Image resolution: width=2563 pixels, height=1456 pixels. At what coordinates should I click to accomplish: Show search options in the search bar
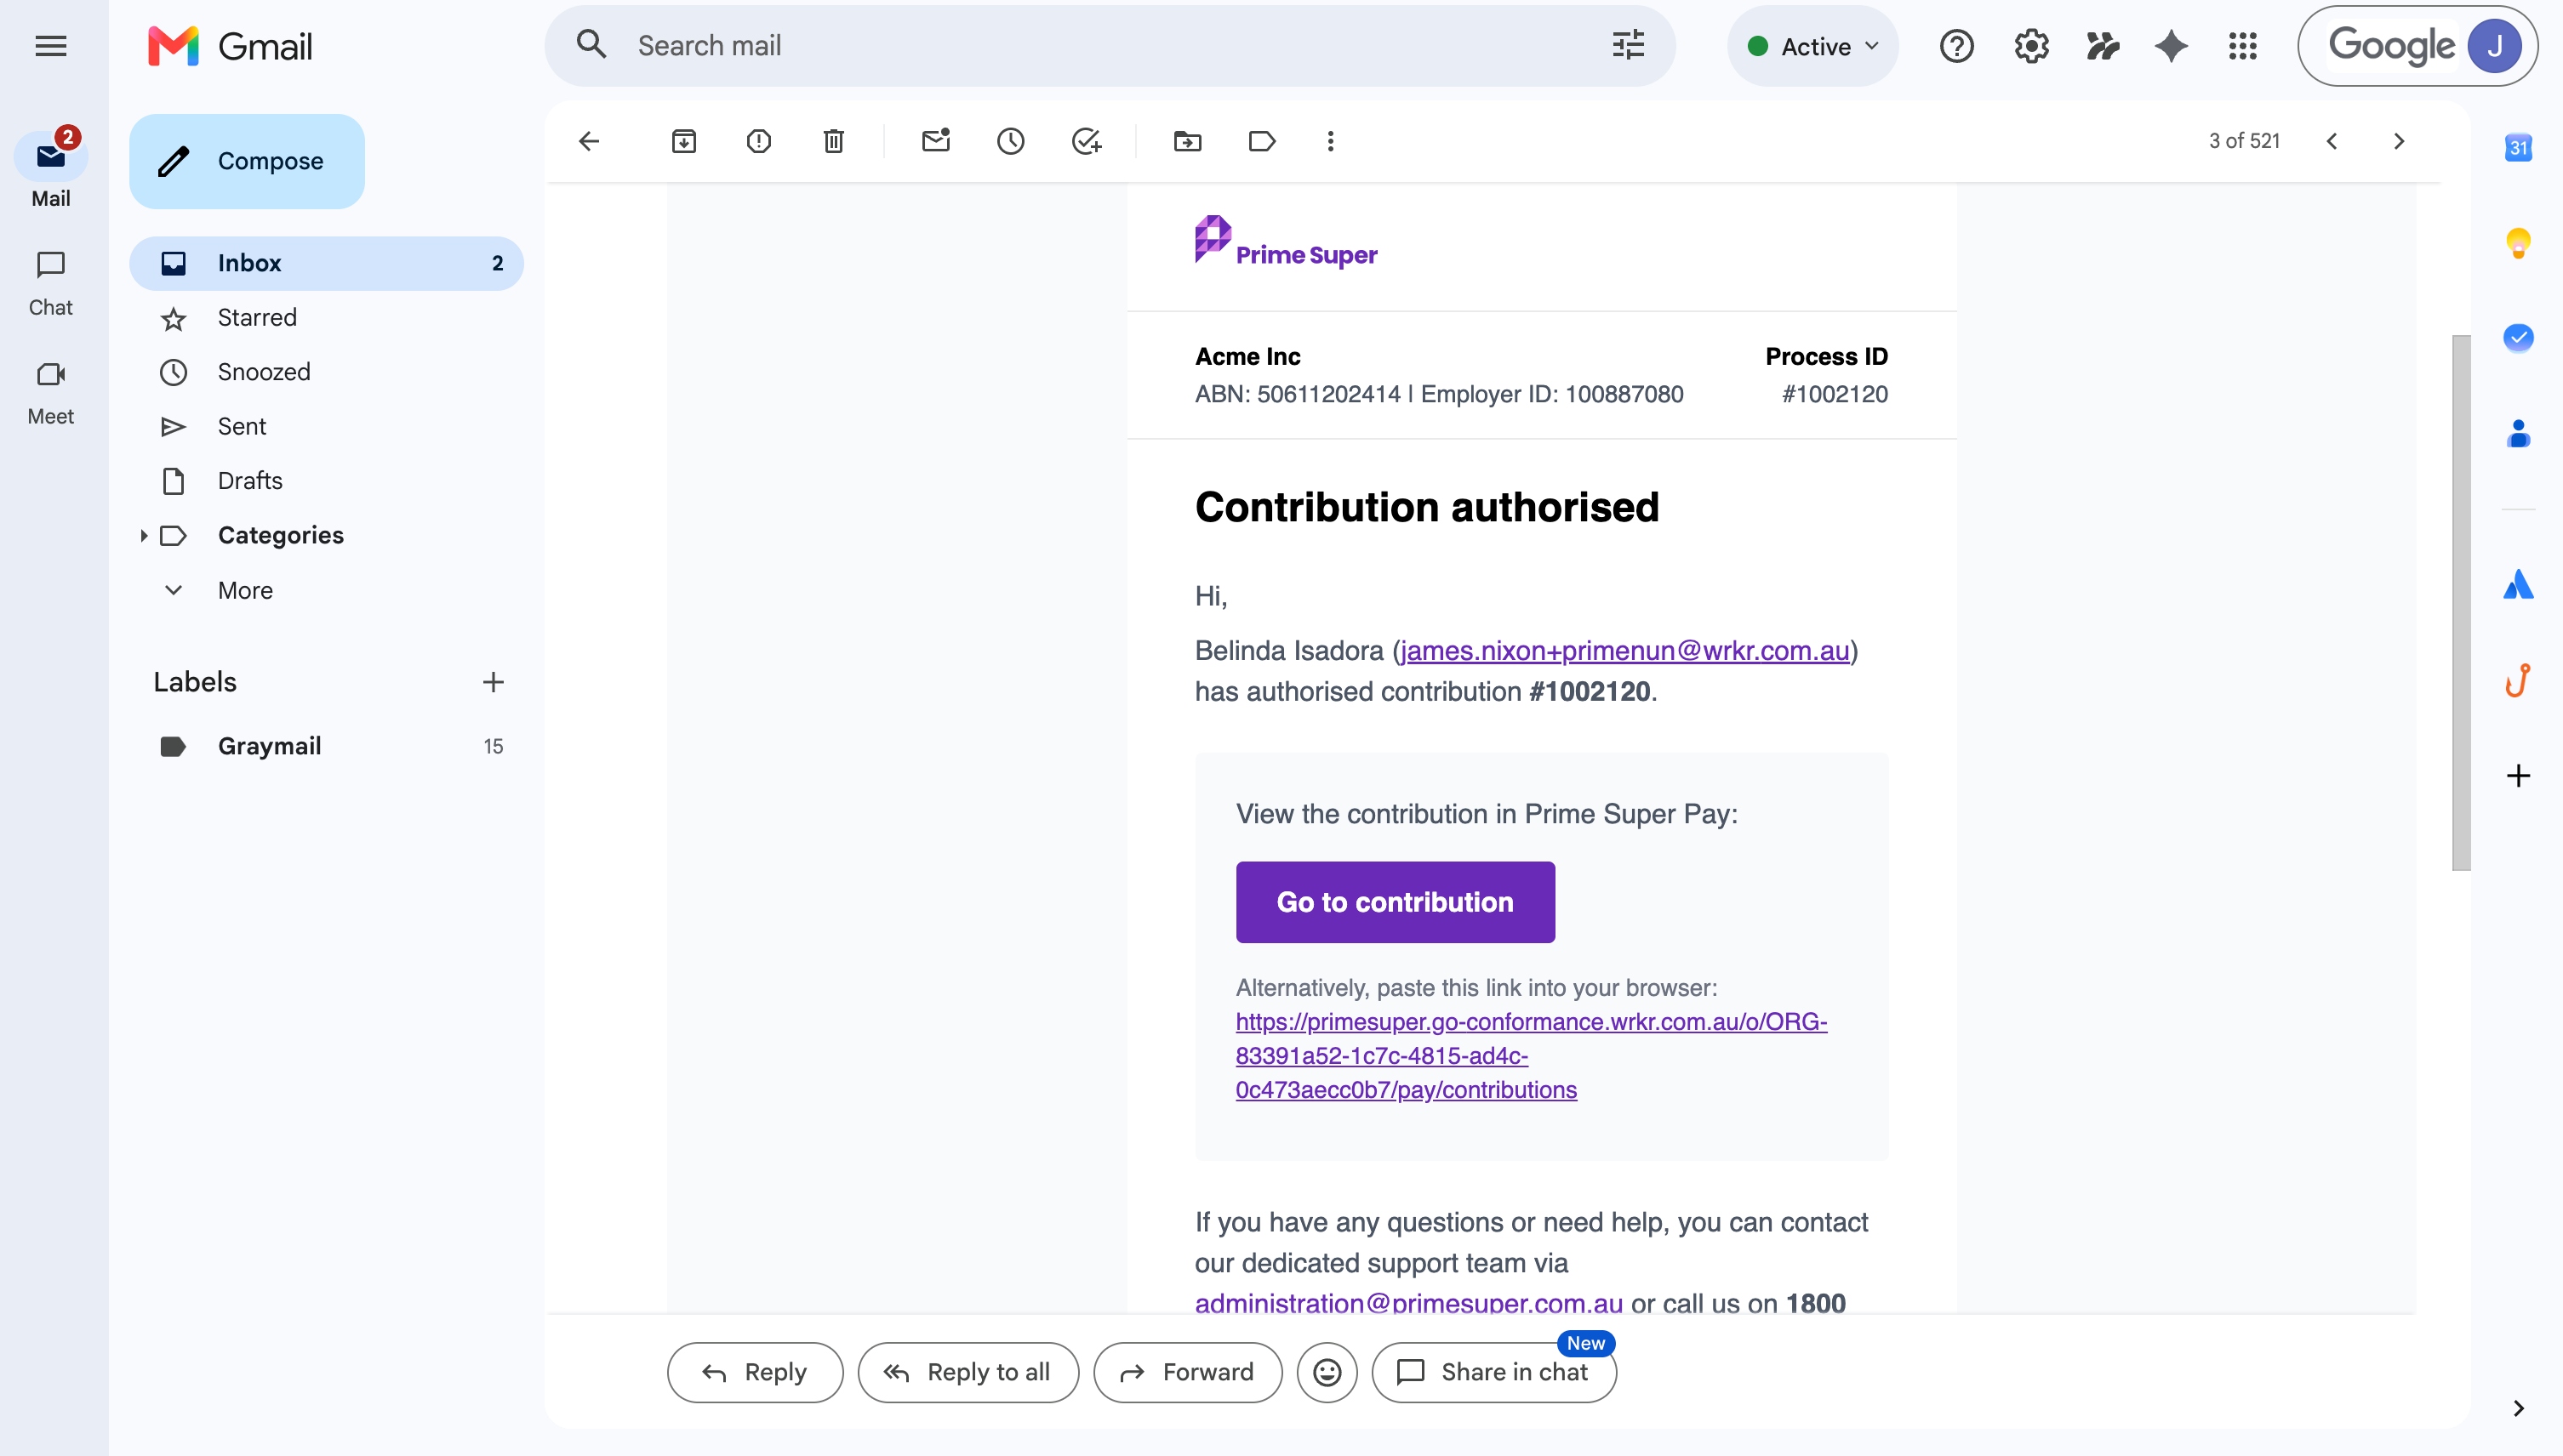click(x=1628, y=46)
